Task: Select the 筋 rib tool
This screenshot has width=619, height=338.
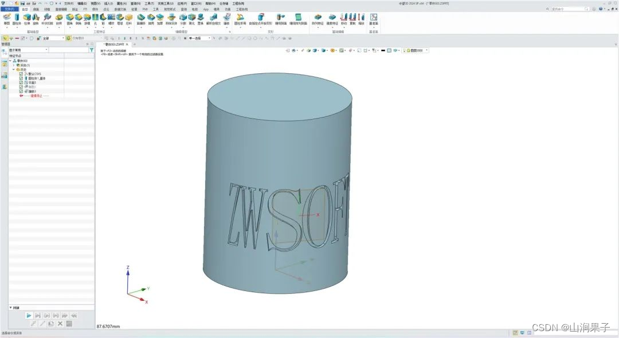Action: click(x=103, y=18)
